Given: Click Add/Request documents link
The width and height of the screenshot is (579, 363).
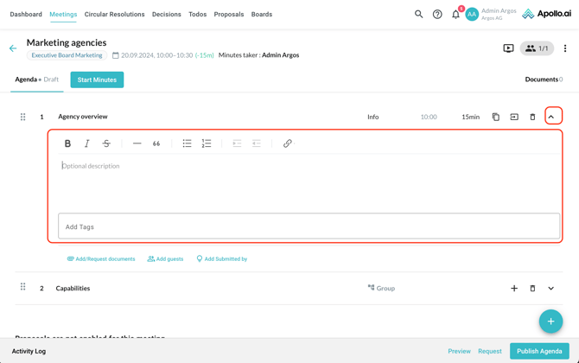Looking at the screenshot, I should click(101, 259).
